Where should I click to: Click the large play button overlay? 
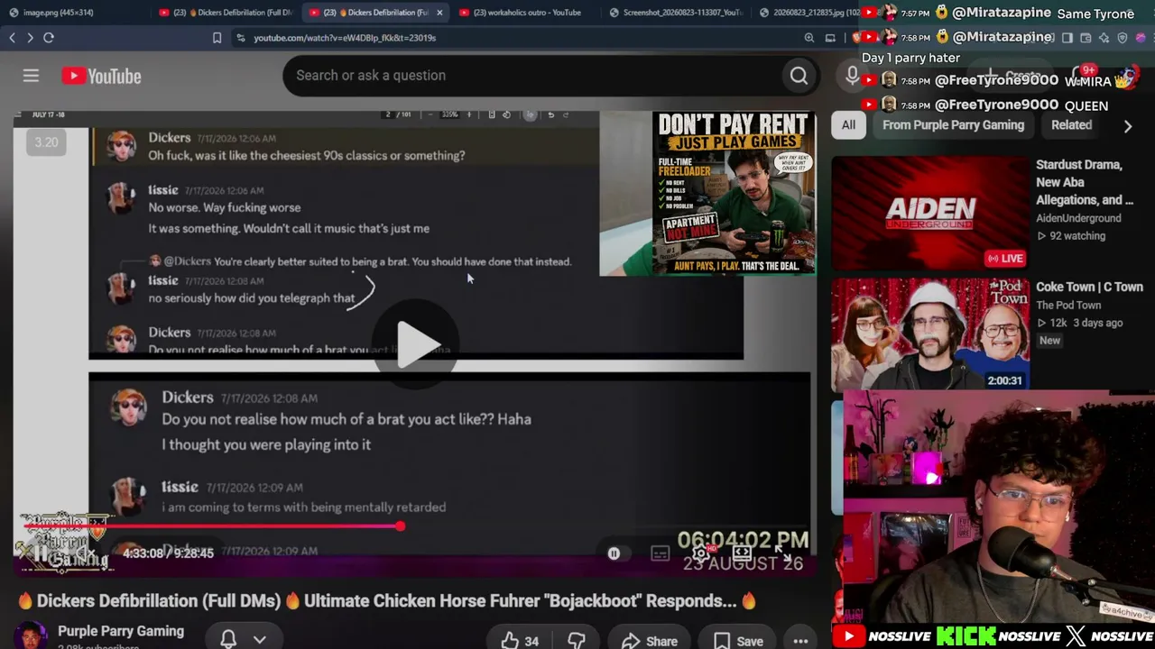[416, 344]
